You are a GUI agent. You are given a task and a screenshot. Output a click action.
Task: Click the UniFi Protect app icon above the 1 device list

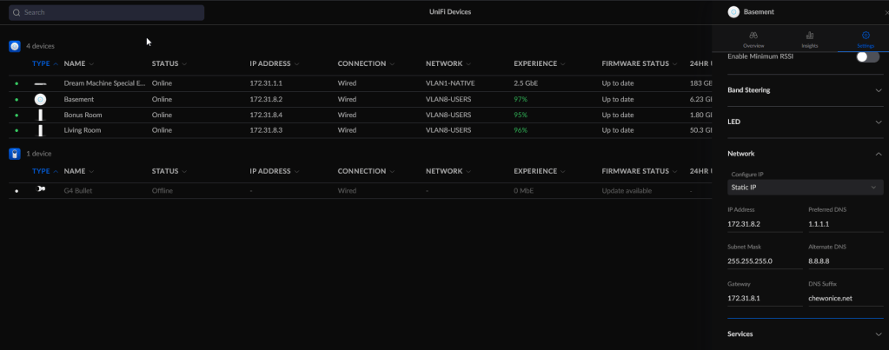click(15, 154)
